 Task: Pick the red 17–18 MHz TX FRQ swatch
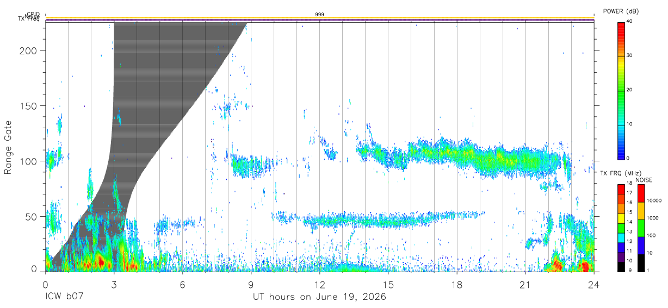pyautogui.click(x=621, y=190)
